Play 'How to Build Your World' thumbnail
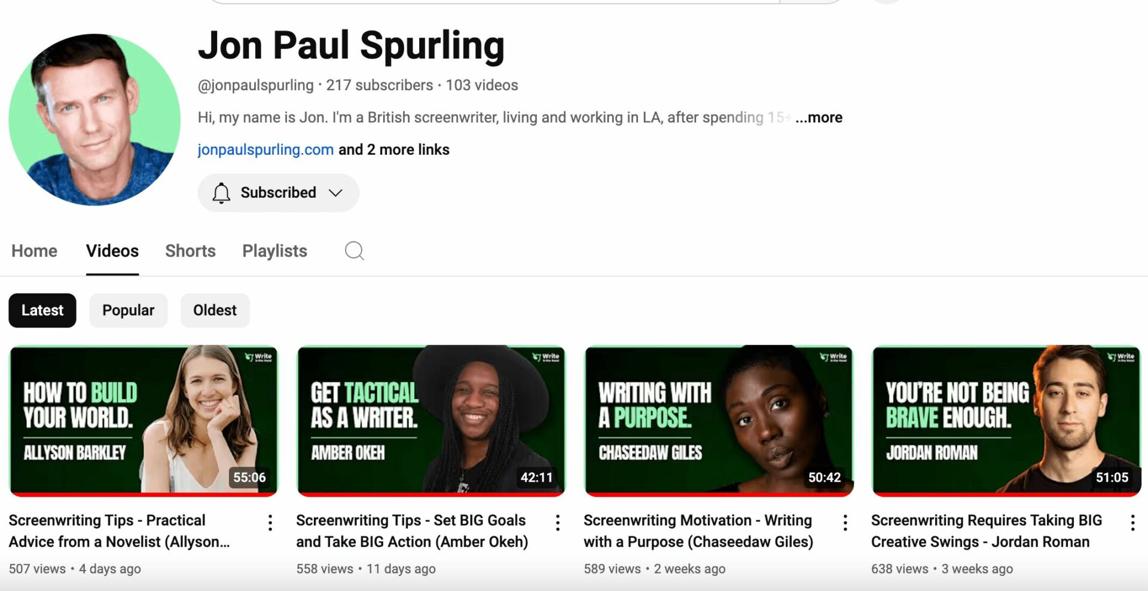Viewport: 1148px width, 591px height. [143, 421]
